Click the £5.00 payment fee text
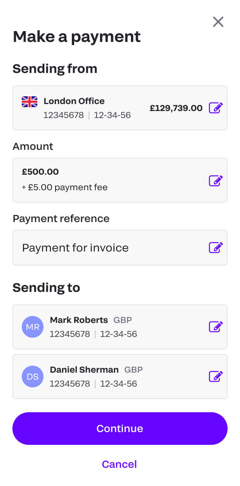 65,187
